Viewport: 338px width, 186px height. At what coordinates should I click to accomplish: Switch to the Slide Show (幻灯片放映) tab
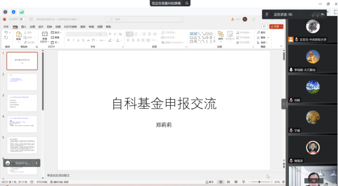(x=70, y=27)
